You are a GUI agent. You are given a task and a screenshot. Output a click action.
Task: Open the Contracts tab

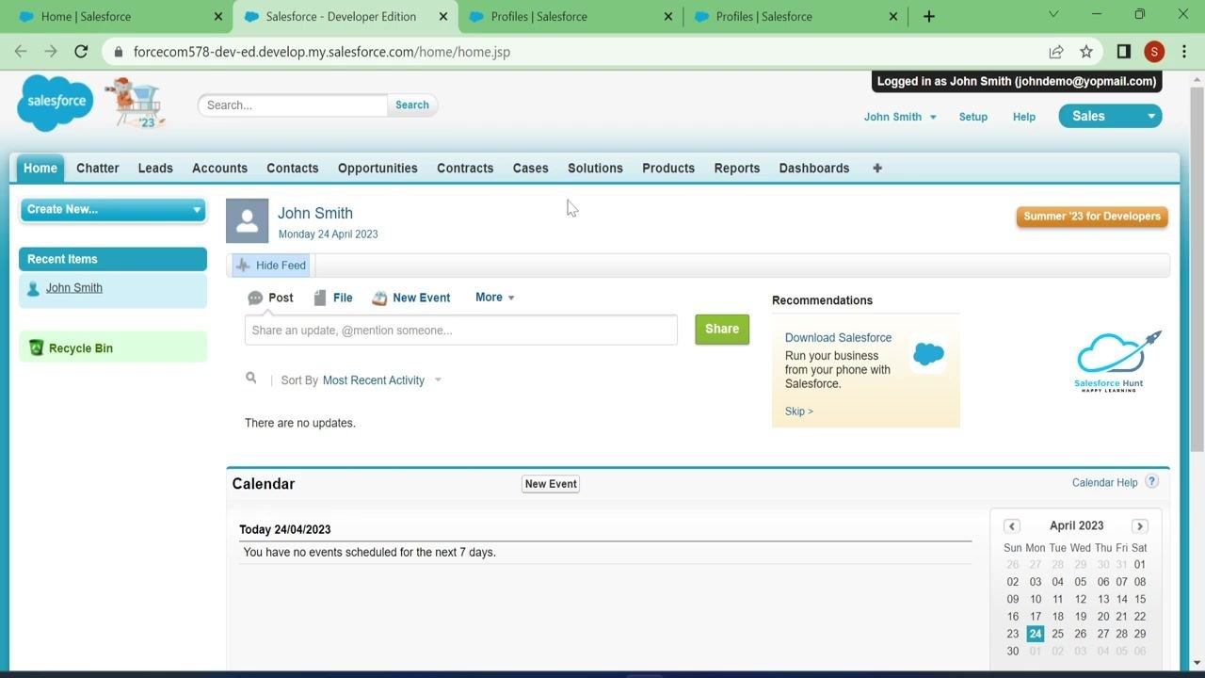point(465,168)
